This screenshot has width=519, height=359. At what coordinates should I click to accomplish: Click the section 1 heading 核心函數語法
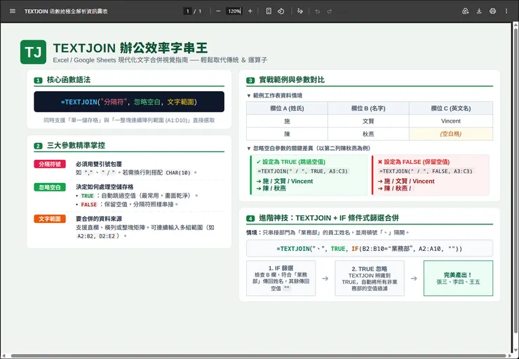pos(69,80)
